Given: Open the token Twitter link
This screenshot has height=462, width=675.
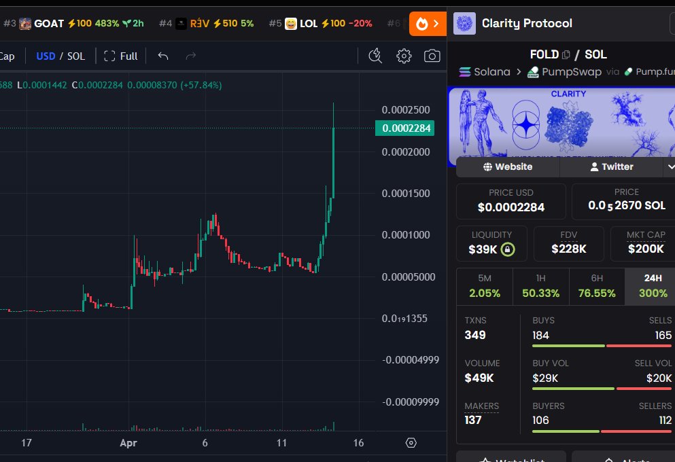Looking at the screenshot, I should (611, 167).
